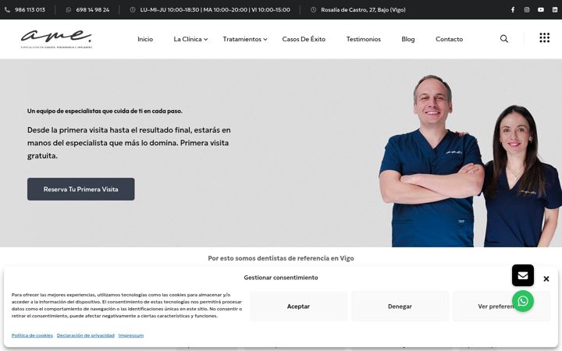Open the Facebook social icon
Image resolution: width=562 pixels, height=351 pixels.
click(x=513, y=9)
